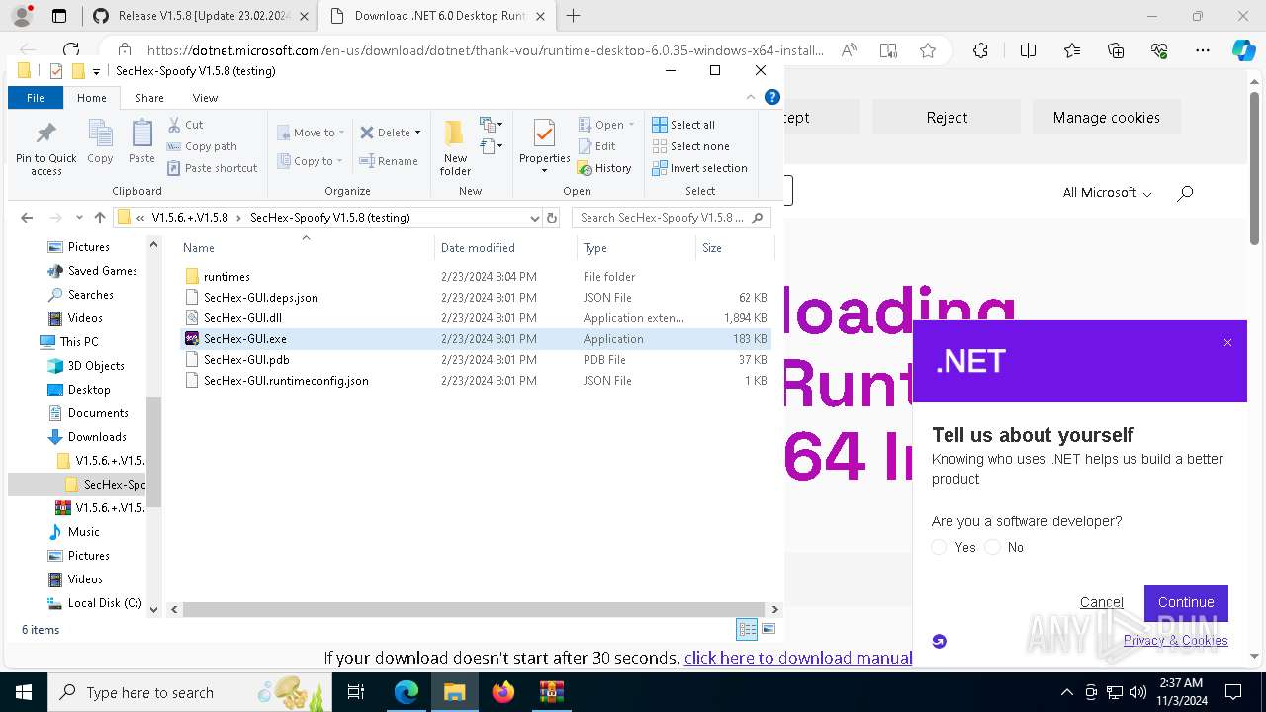Switch to the Share ribbon tab
Viewport: 1266px width, 712px height.
149,98
